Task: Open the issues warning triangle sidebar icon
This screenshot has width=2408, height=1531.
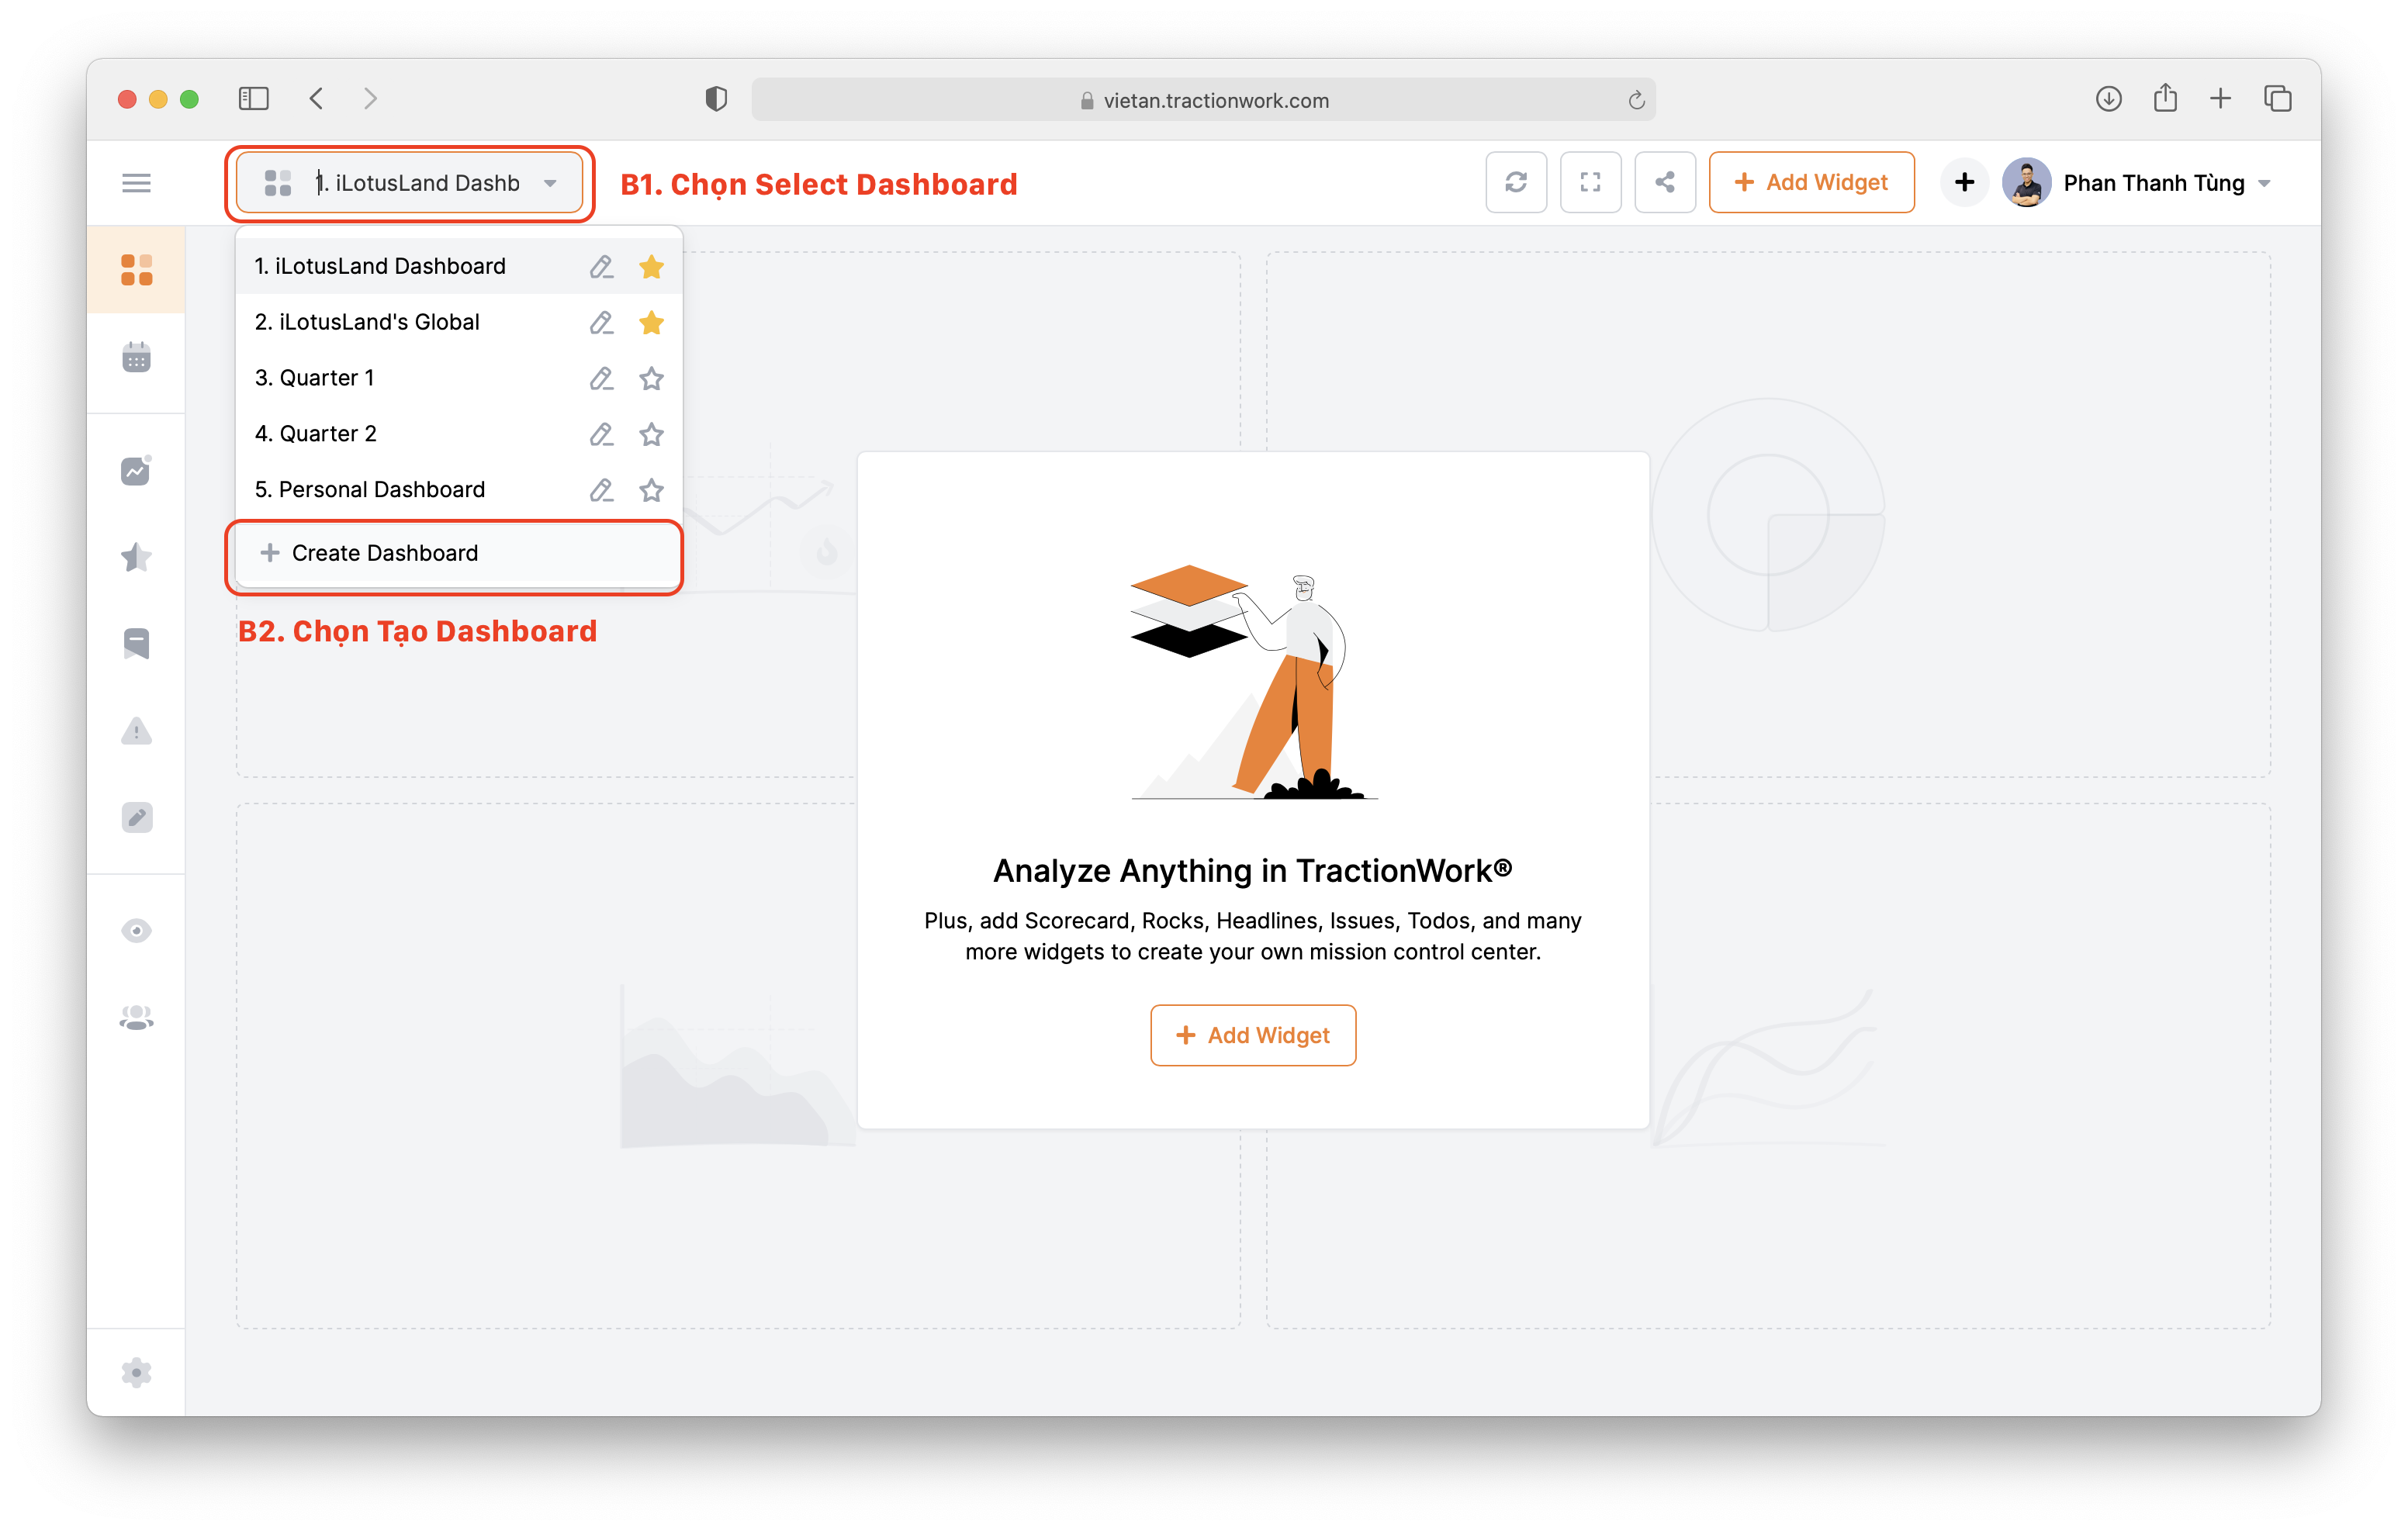Action: coord(136,731)
